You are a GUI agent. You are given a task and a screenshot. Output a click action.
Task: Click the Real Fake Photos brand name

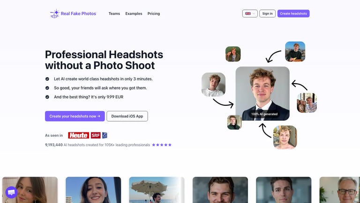point(78,14)
